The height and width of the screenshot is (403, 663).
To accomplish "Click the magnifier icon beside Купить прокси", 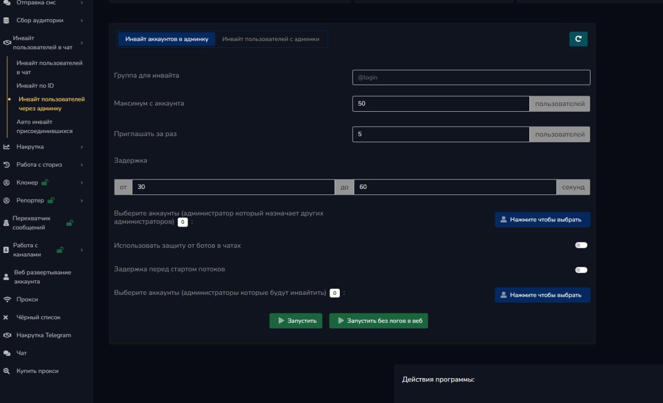I will coord(7,371).
